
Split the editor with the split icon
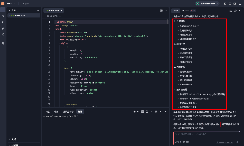pos(161,11)
